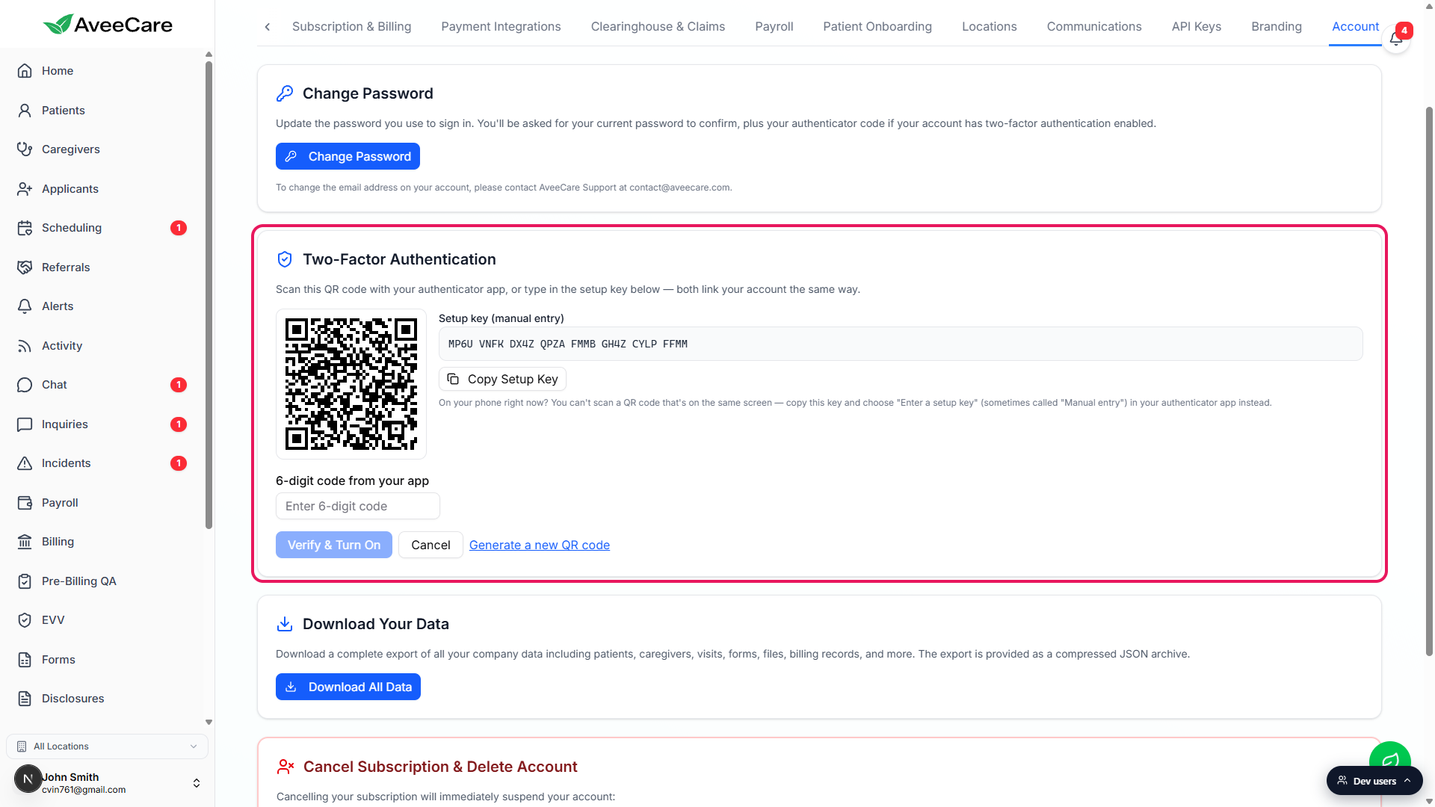Open Pre-Billing QA clipboard icon
The width and height of the screenshot is (1435, 807).
tap(25, 581)
